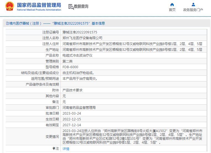
Task: Select the registrant name 郑州飞龙医疗设备有限公司
Action: pyautogui.click(x=82, y=38)
